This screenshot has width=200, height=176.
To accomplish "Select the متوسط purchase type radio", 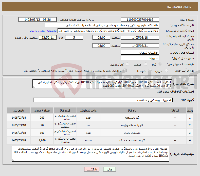I will click(150, 71).
